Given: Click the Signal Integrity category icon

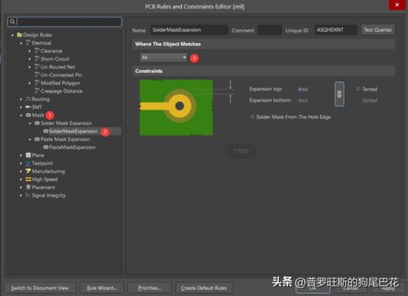Looking at the screenshot, I should pyautogui.click(x=28, y=196).
